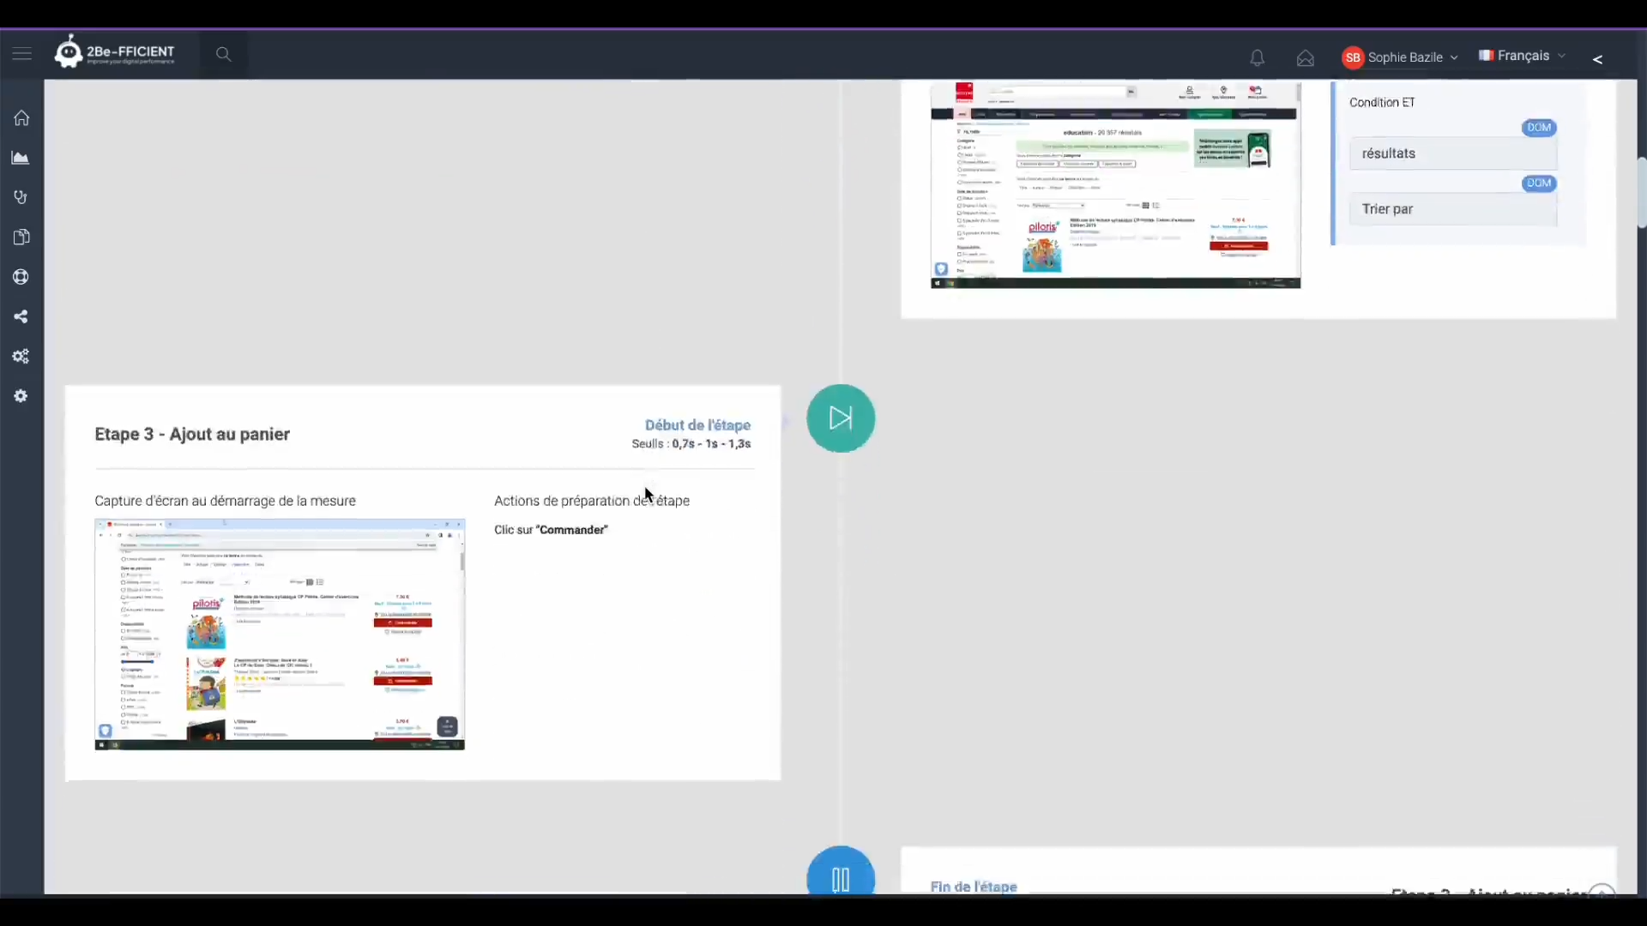Open the Etape 3 screenshot thumbnail
The width and height of the screenshot is (1647, 926).
(280, 634)
